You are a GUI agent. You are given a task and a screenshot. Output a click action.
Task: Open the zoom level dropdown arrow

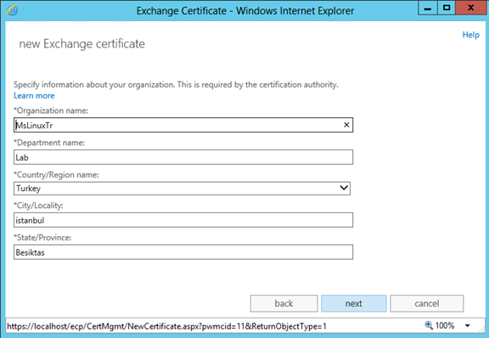(x=468, y=326)
